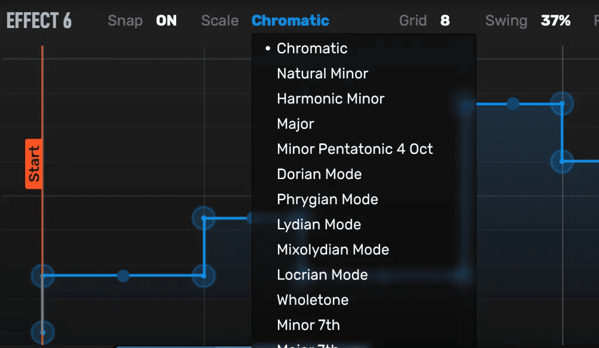The width and height of the screenshot is (599, 348).
Task: Click the top-right envelope node at the step peak
Action: coord(562,104)
